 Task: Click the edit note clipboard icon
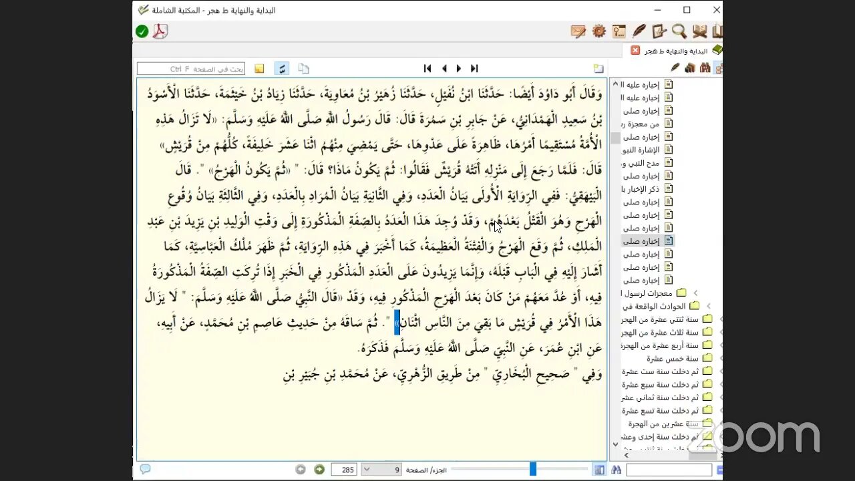click(x=659, y=31)
